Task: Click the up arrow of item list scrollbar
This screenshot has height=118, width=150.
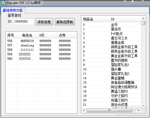Action: 143,18
